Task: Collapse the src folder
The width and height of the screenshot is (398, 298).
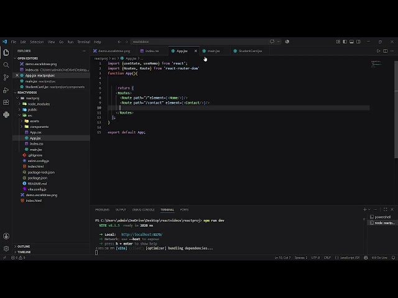Action: (51, 115)
